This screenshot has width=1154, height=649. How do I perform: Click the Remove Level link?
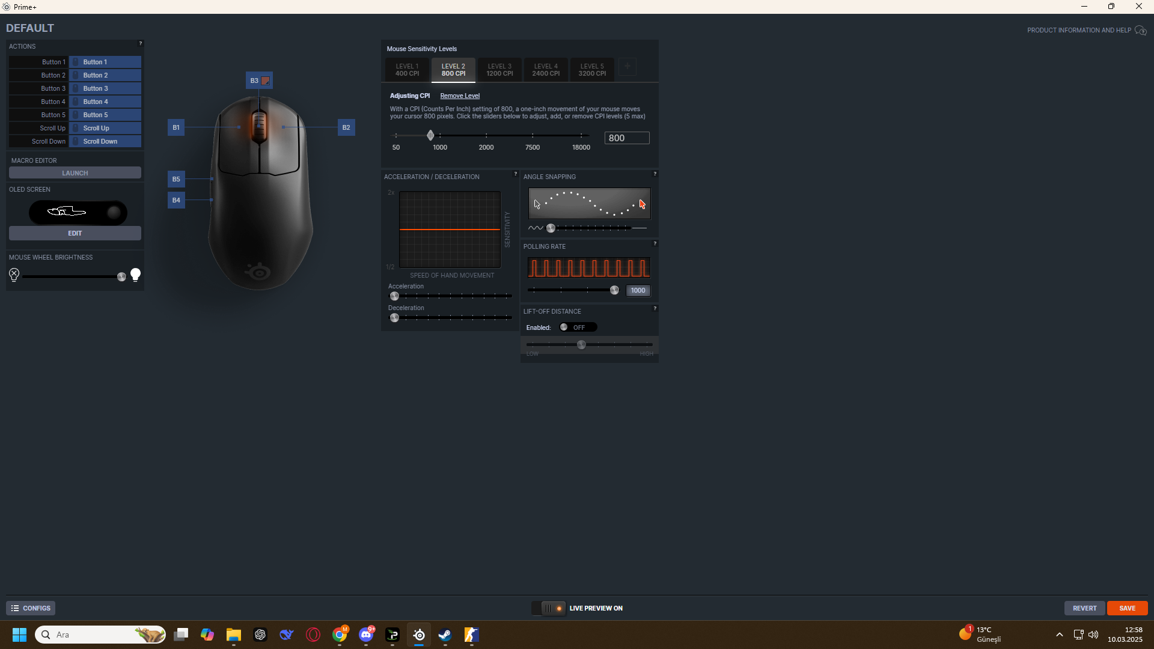(x=459, y=96)
